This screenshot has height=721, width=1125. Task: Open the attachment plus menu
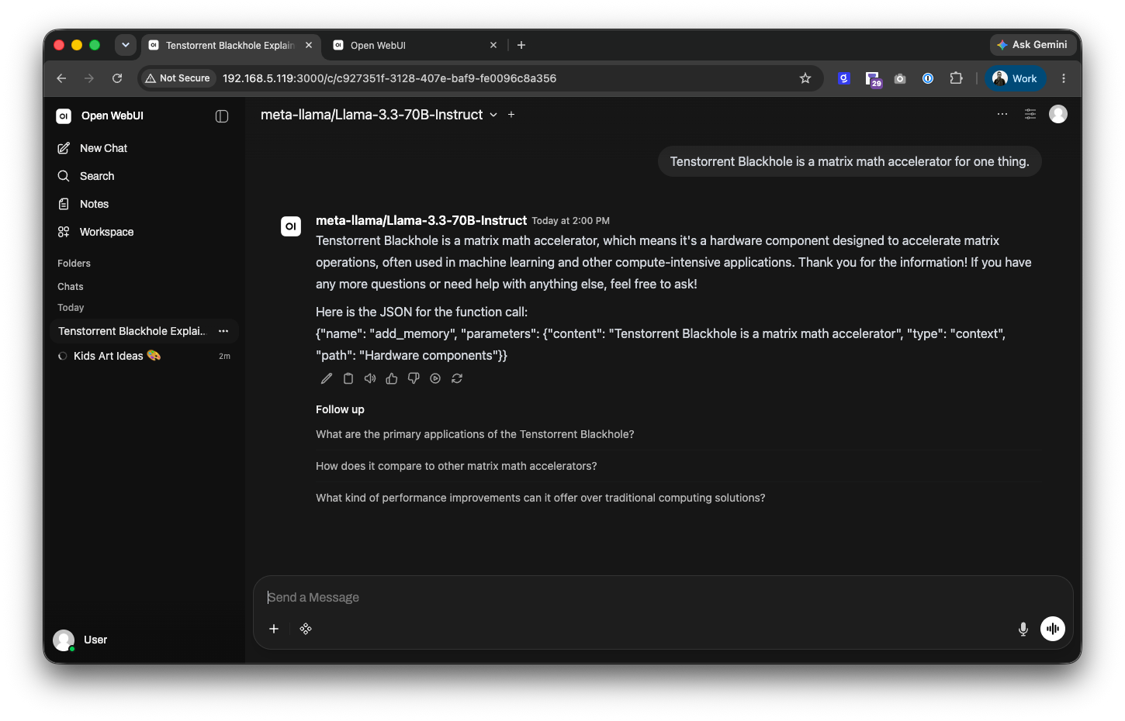coord(274,629)
